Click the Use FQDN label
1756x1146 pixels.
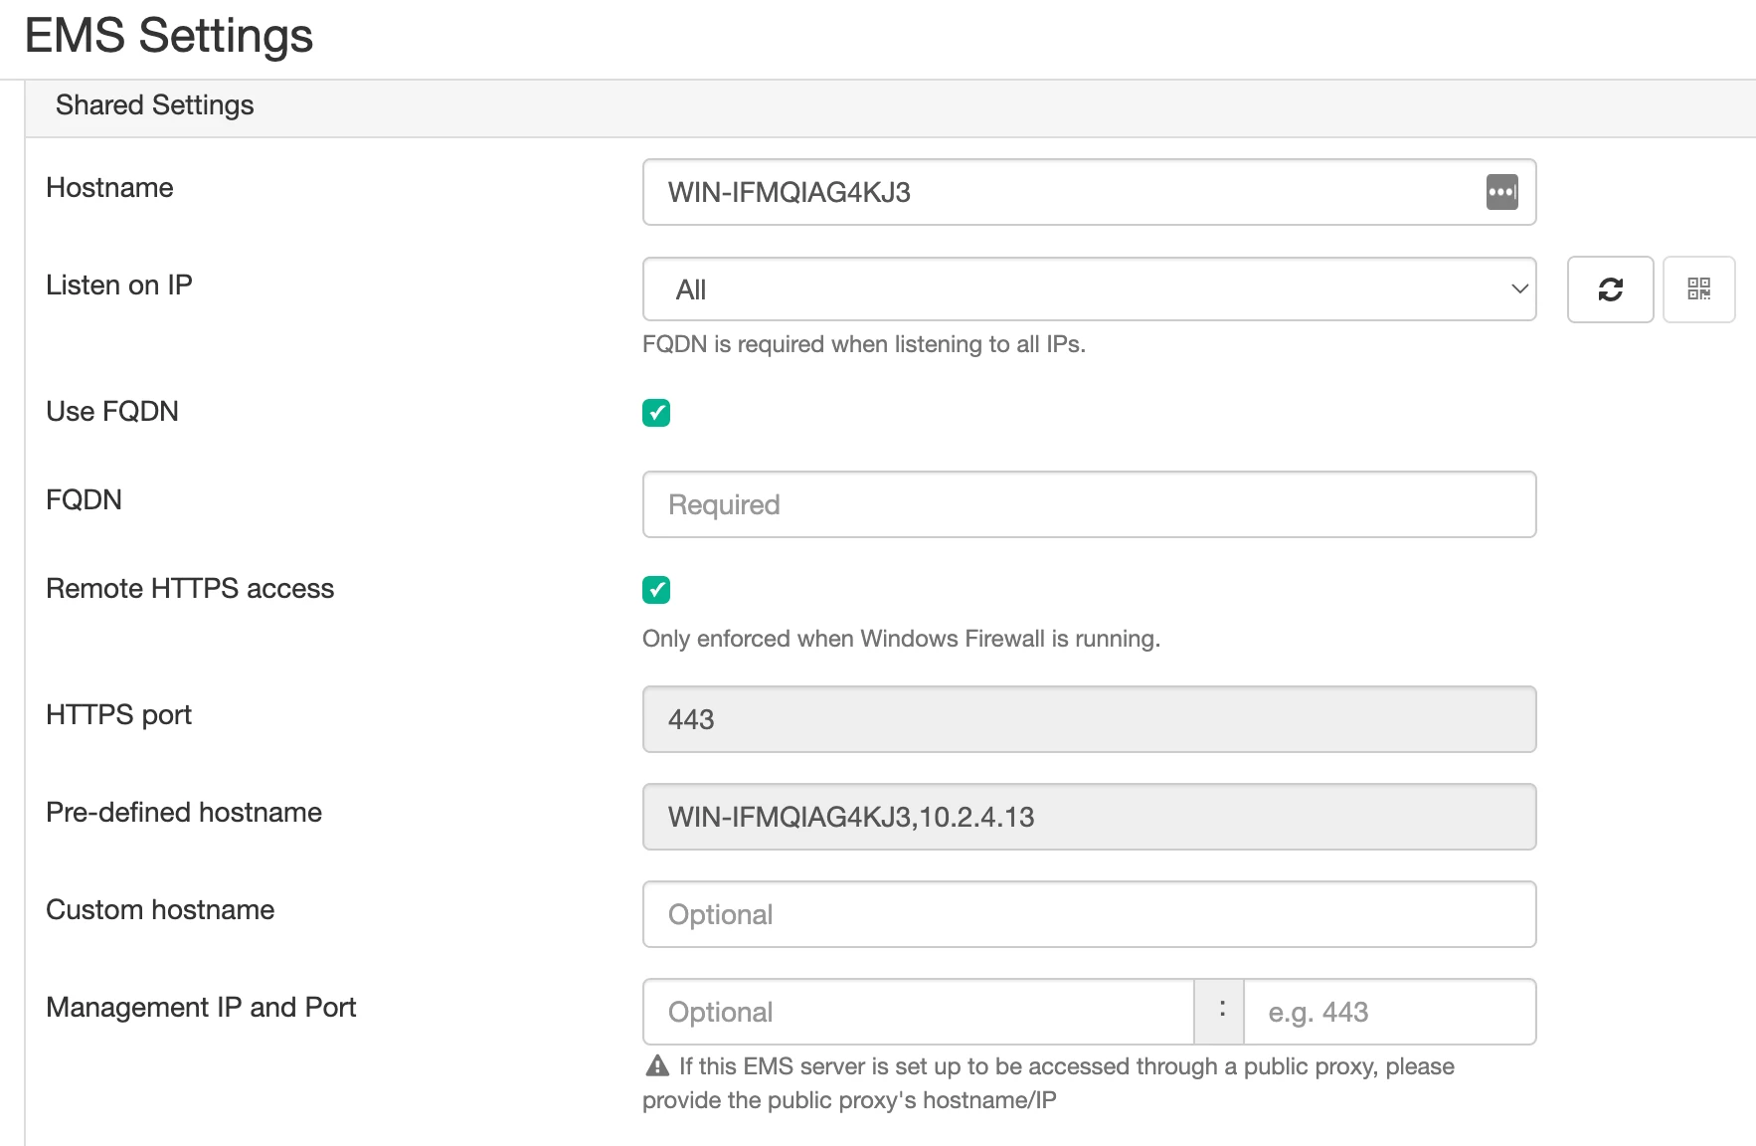pyautogui.click(x=112, y=412)
